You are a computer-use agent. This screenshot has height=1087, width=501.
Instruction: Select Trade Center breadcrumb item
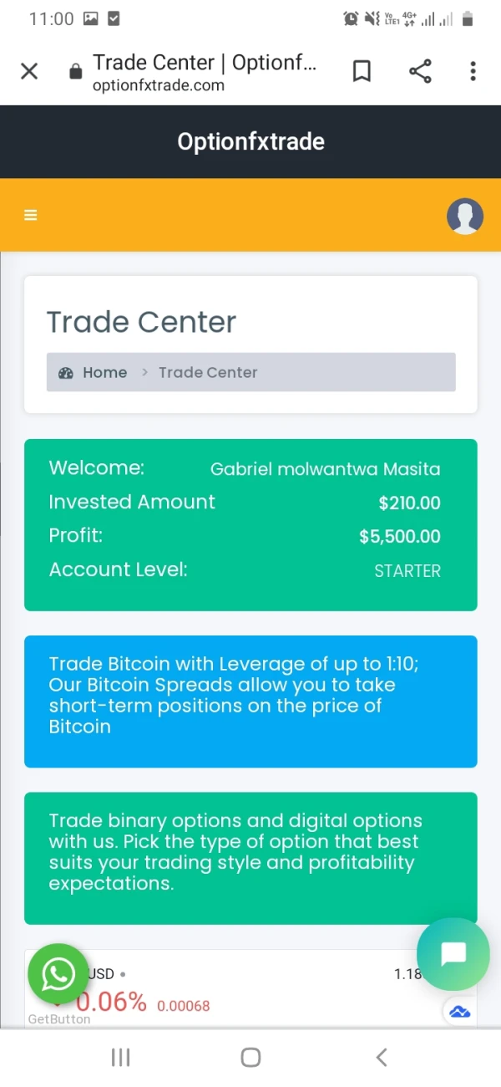(208, 373)
